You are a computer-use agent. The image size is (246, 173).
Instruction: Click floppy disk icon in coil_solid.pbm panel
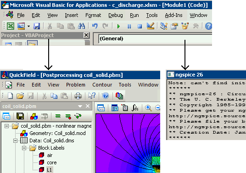[20, 116]
